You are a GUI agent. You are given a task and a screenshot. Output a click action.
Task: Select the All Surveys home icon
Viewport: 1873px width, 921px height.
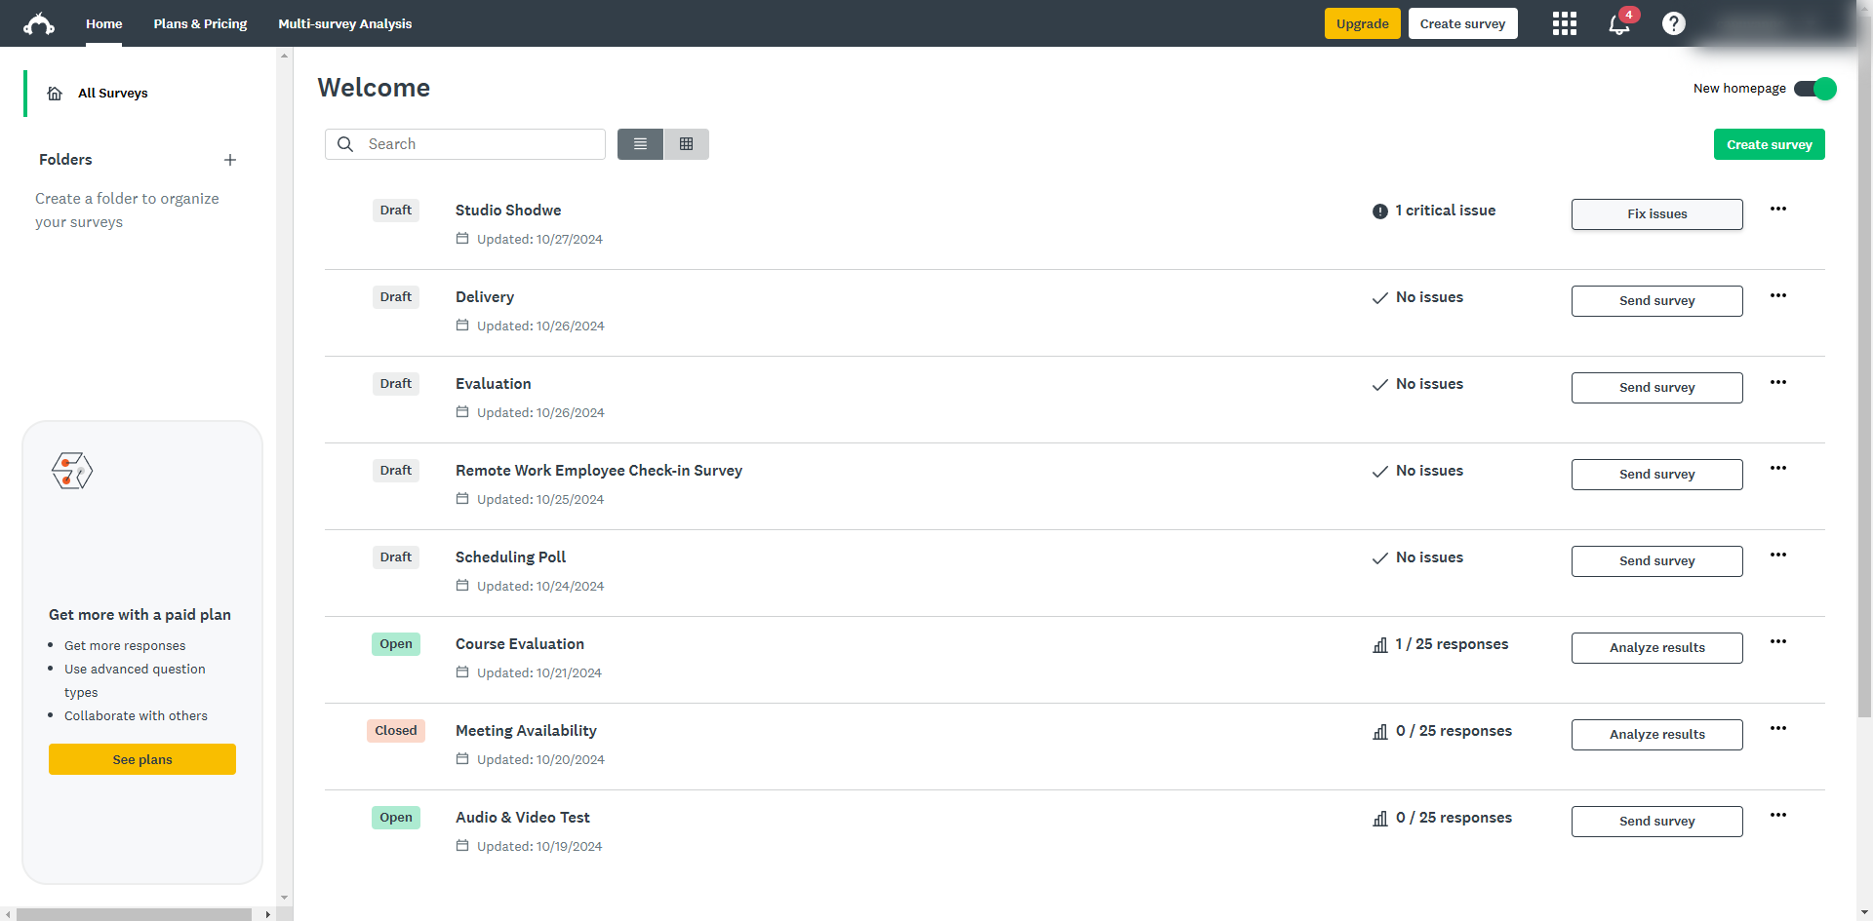coord(55,93)
